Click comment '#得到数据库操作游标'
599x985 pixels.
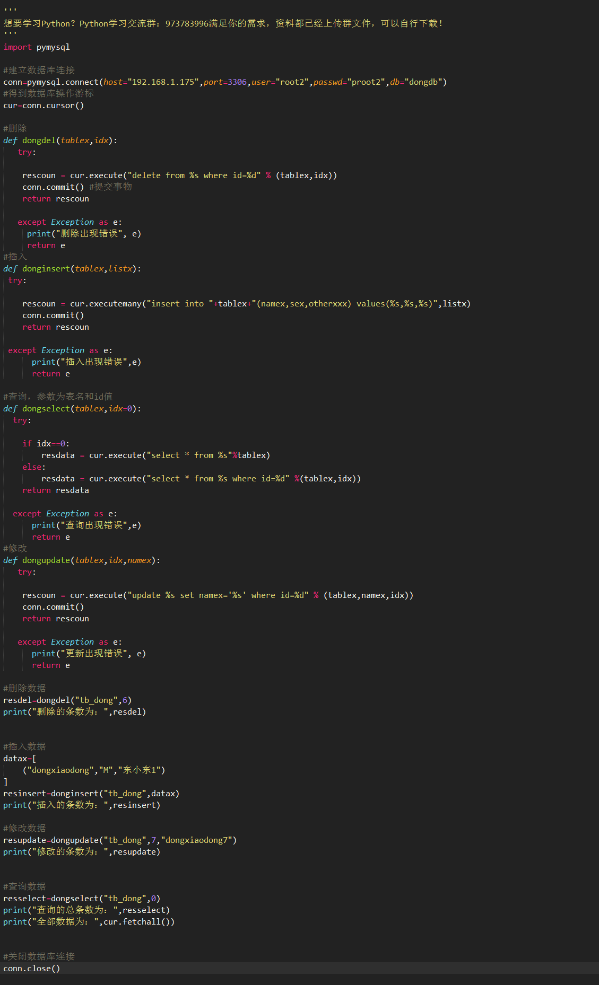(x=48, y=94)
